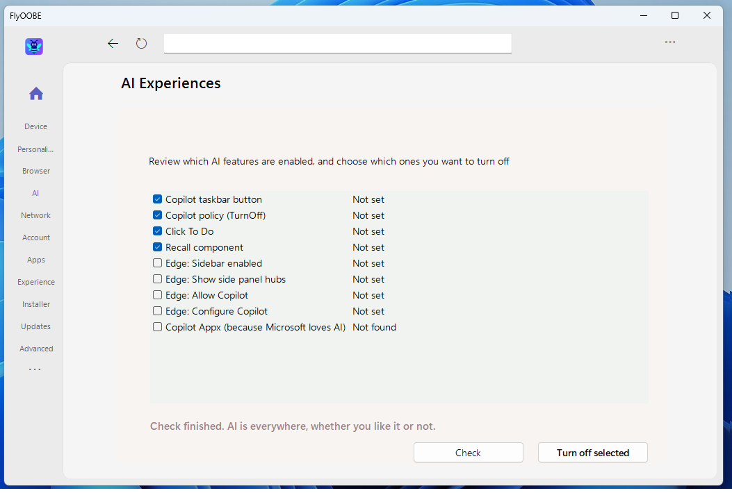Screen dimensions: 732x493
Task: Maximize the FlyOOBE window
Action: click(674, 15)
